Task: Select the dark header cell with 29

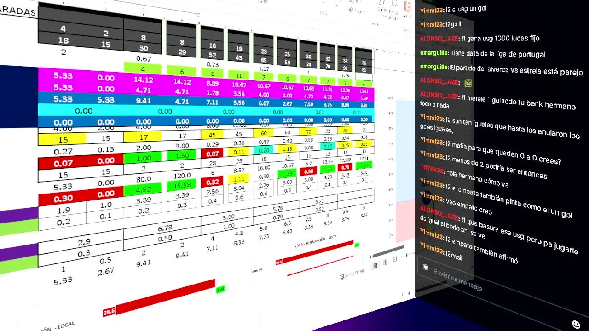Action: pos(182,52)
